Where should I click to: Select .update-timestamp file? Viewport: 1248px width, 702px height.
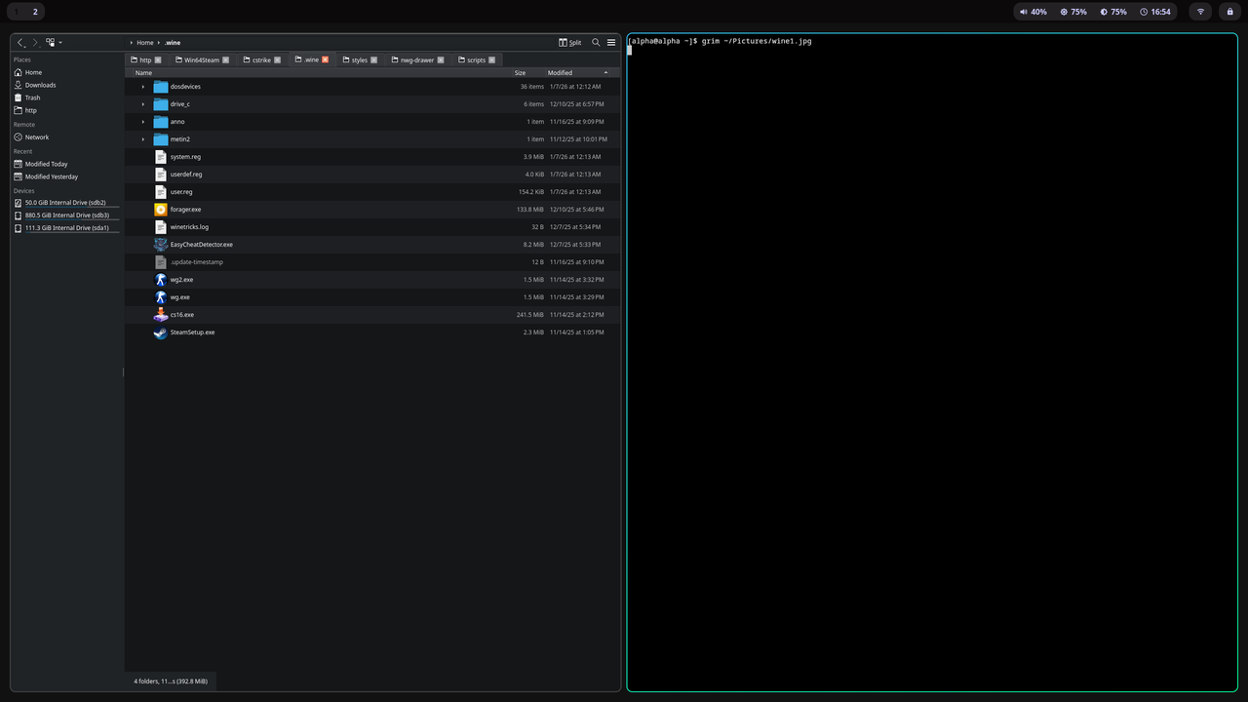coord(196,262)
